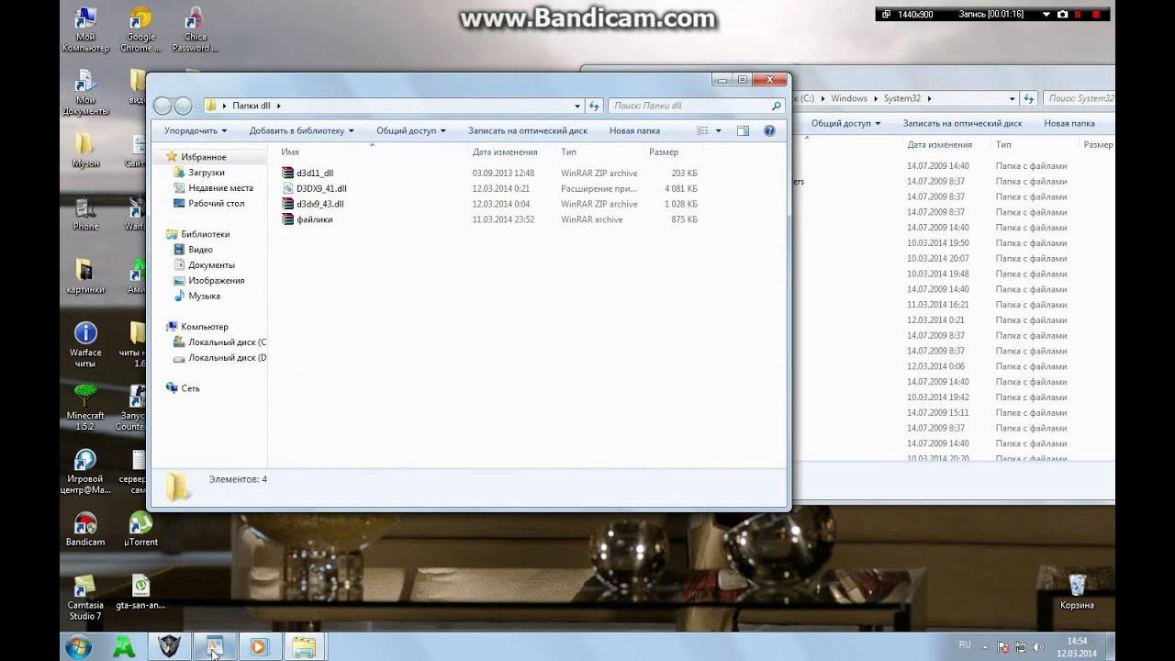Open the Документы library

[x=211, y=265]
